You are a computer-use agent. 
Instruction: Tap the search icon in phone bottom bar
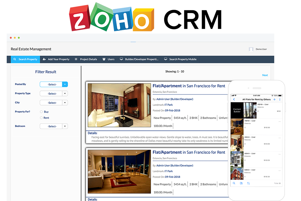[234, 183]
